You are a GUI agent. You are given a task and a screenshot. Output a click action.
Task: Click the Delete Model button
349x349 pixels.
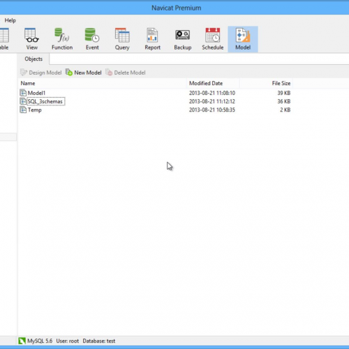(126, 73)
